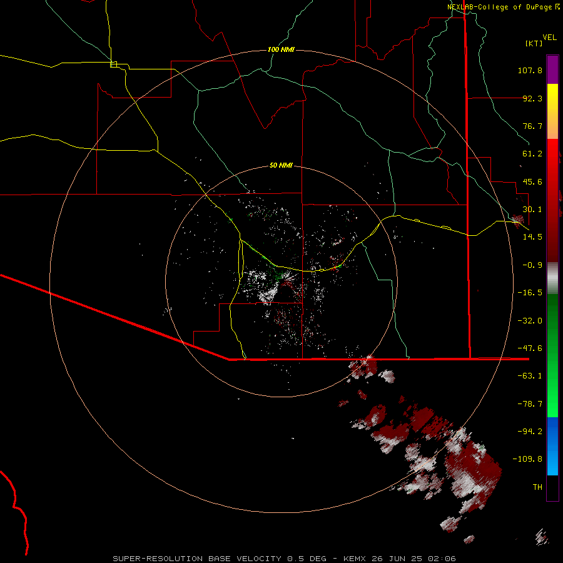
Task: Click the 100 NMI range ring label
Action: coord(281,49)
